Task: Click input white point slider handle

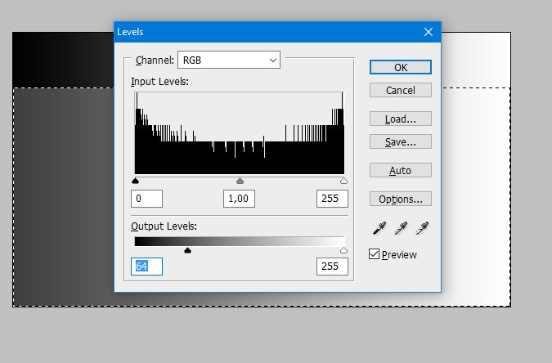Action: click(343, 181)
